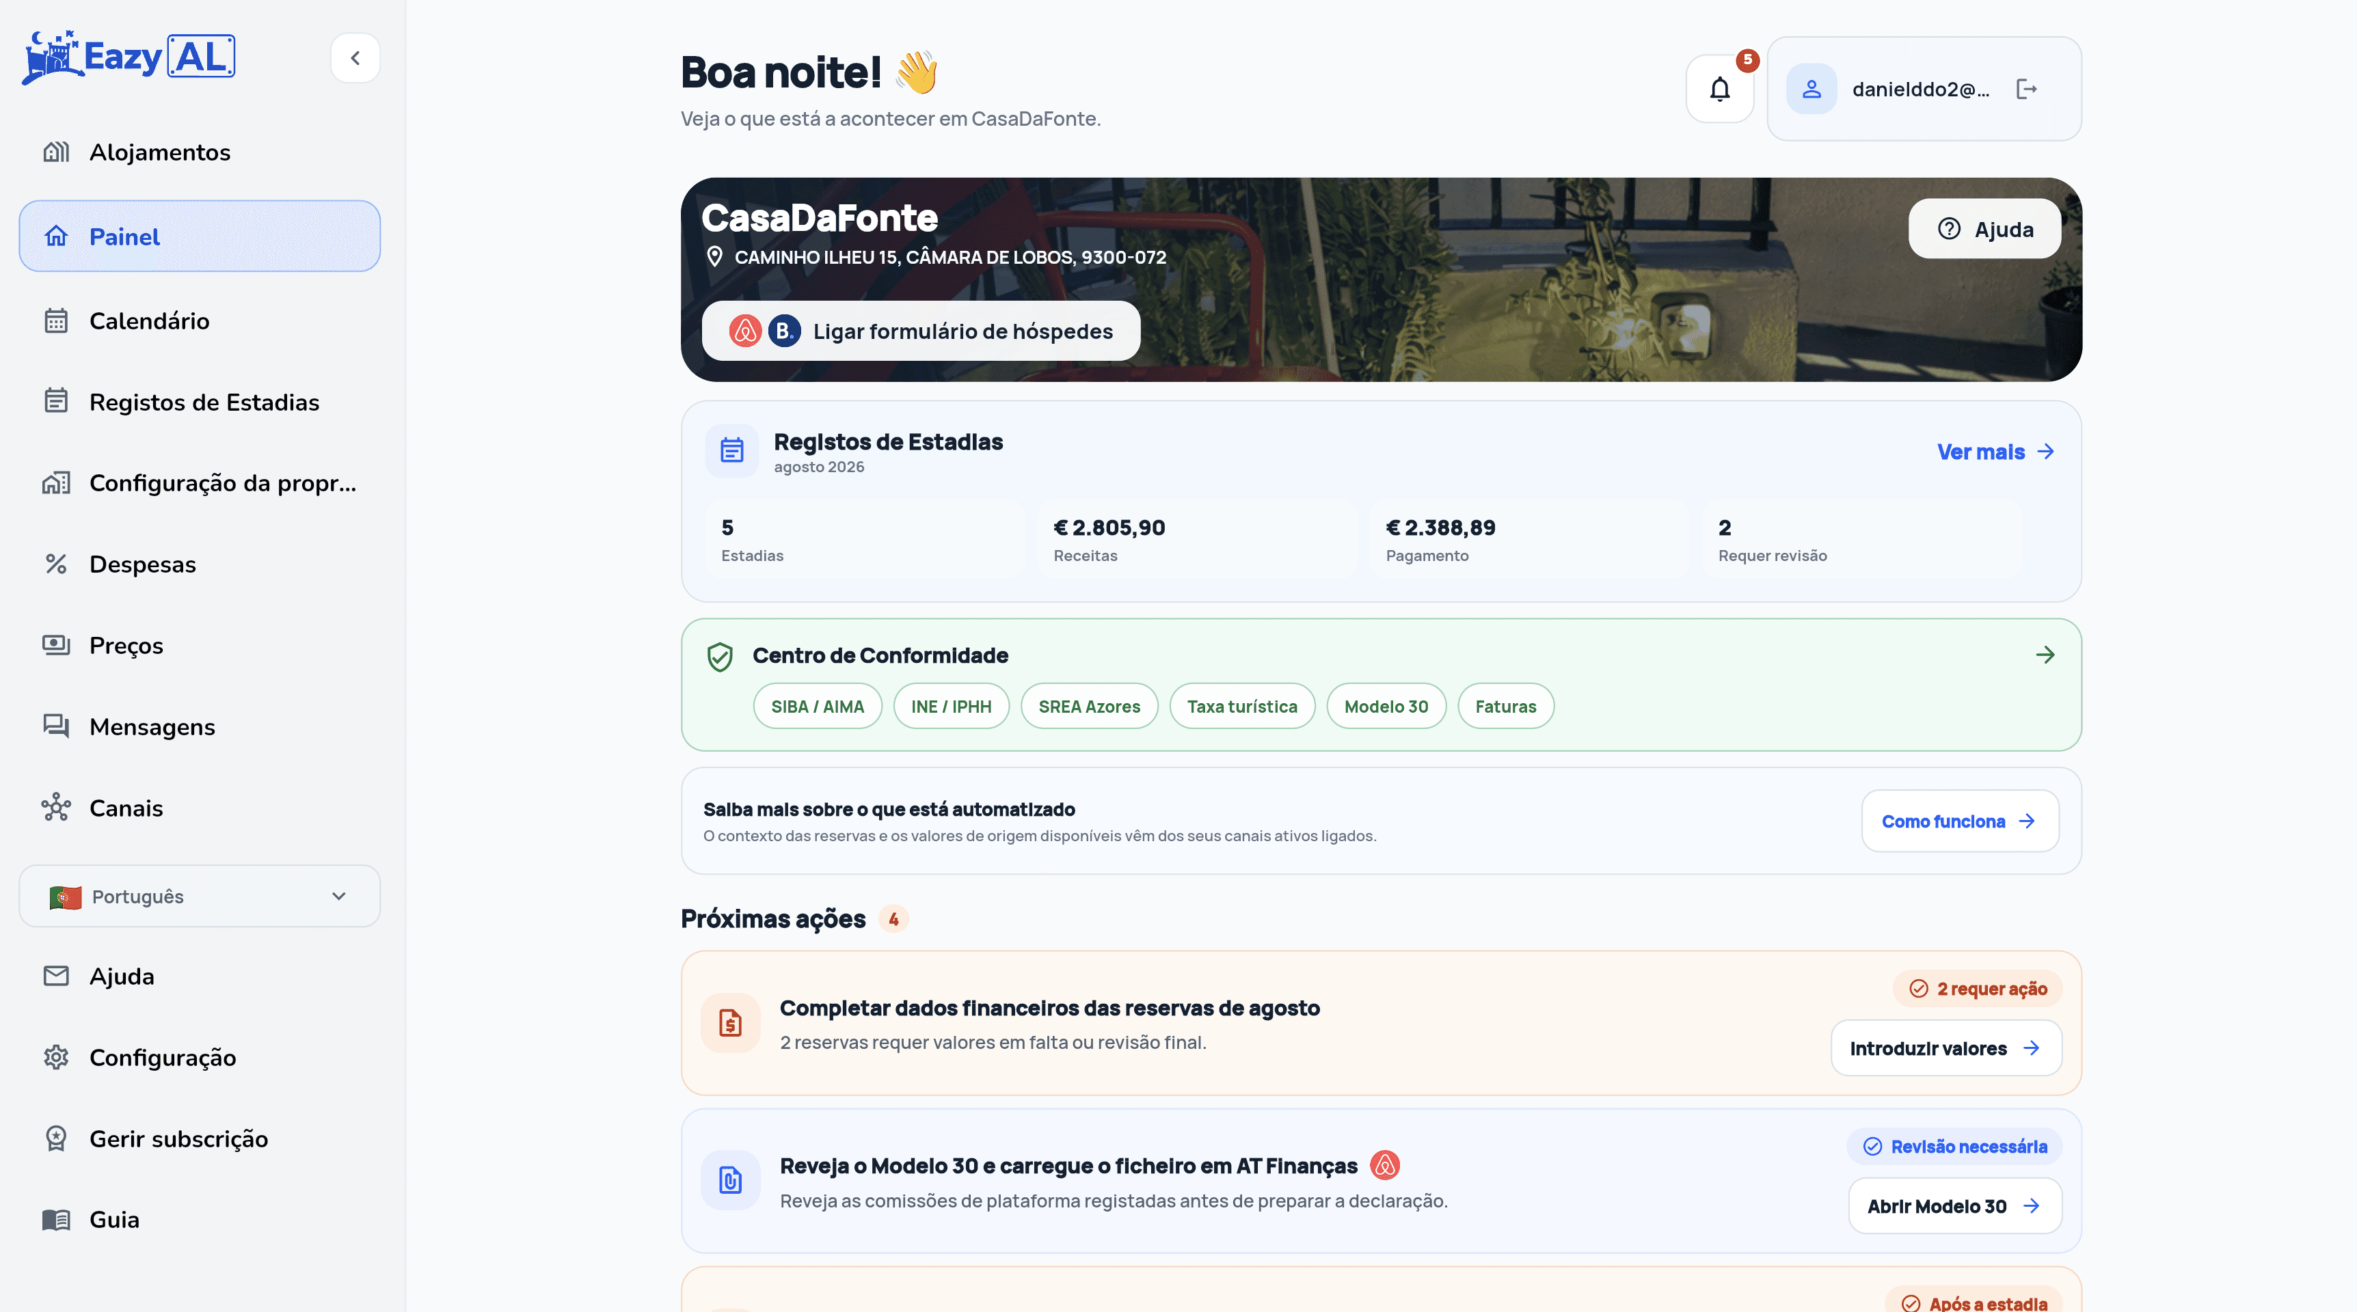Open Alojamentos in the sidebar

[200, 152]
